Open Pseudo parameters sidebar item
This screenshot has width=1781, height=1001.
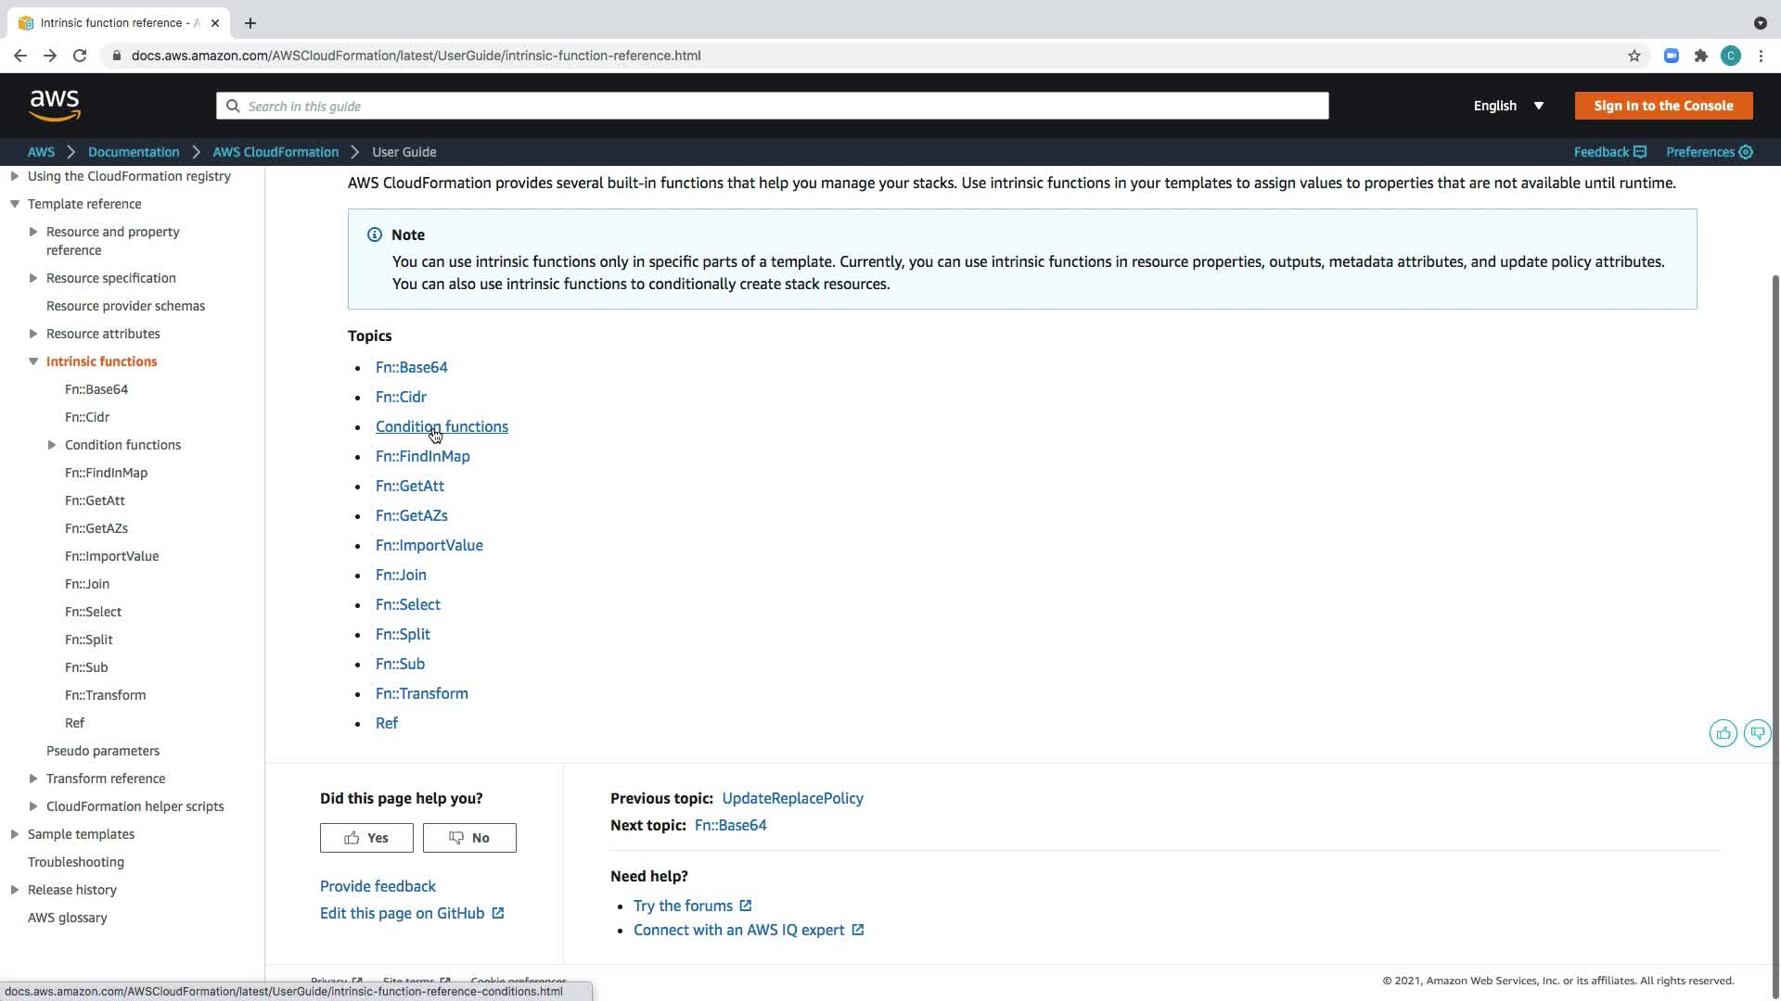pyautogui.click(x=103, y=751)
